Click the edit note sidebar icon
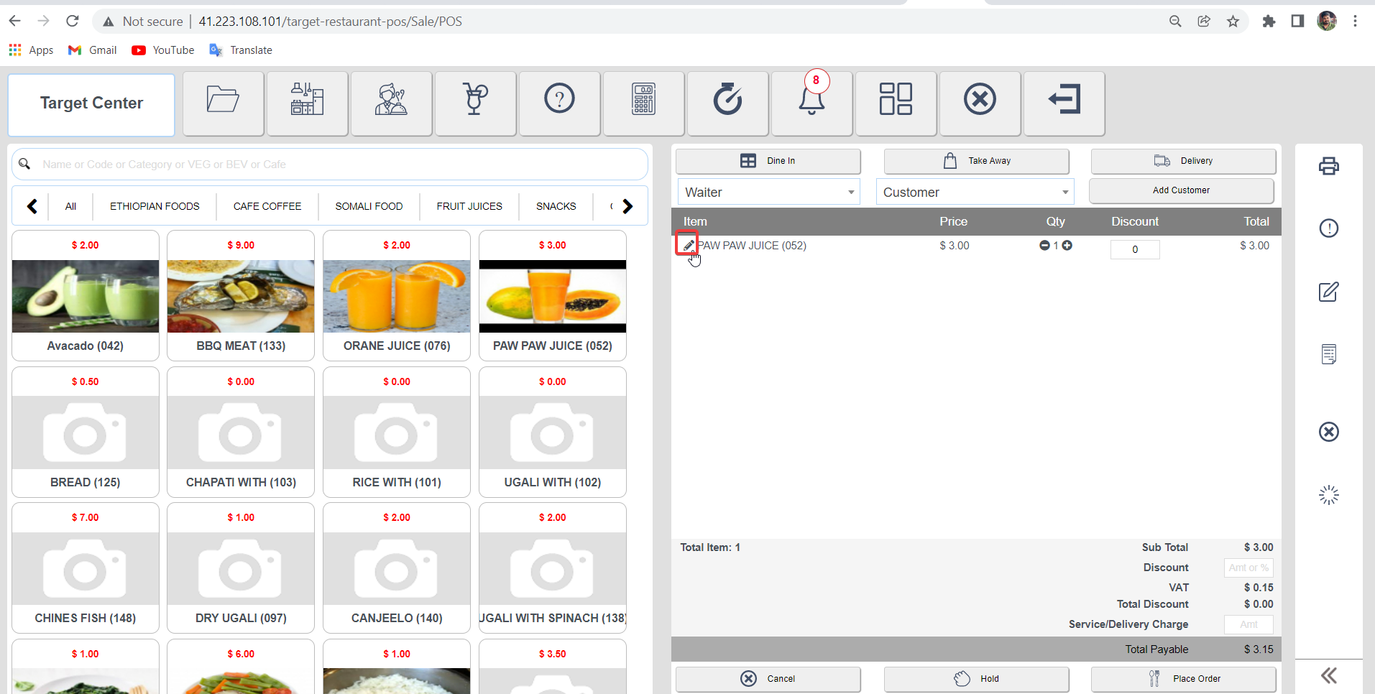The image size is (1375, 694). (1329, 292)
